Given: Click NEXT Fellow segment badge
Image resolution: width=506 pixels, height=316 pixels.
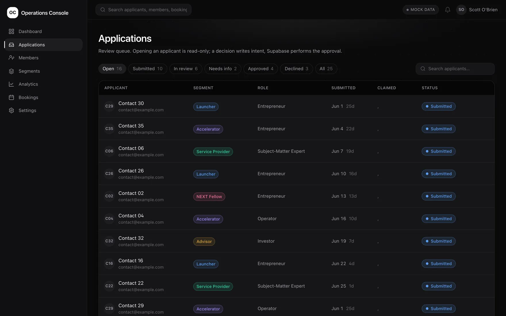Looking at the screenshot, I should click(x=209, y=197).
